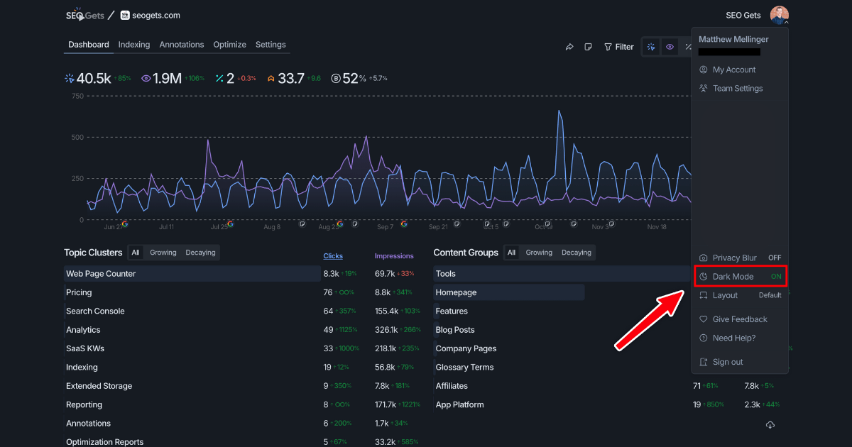Select the Decaying filter for Content Groups
The width and height of the screenshot is (852, 447).
[x=576, y=252]
